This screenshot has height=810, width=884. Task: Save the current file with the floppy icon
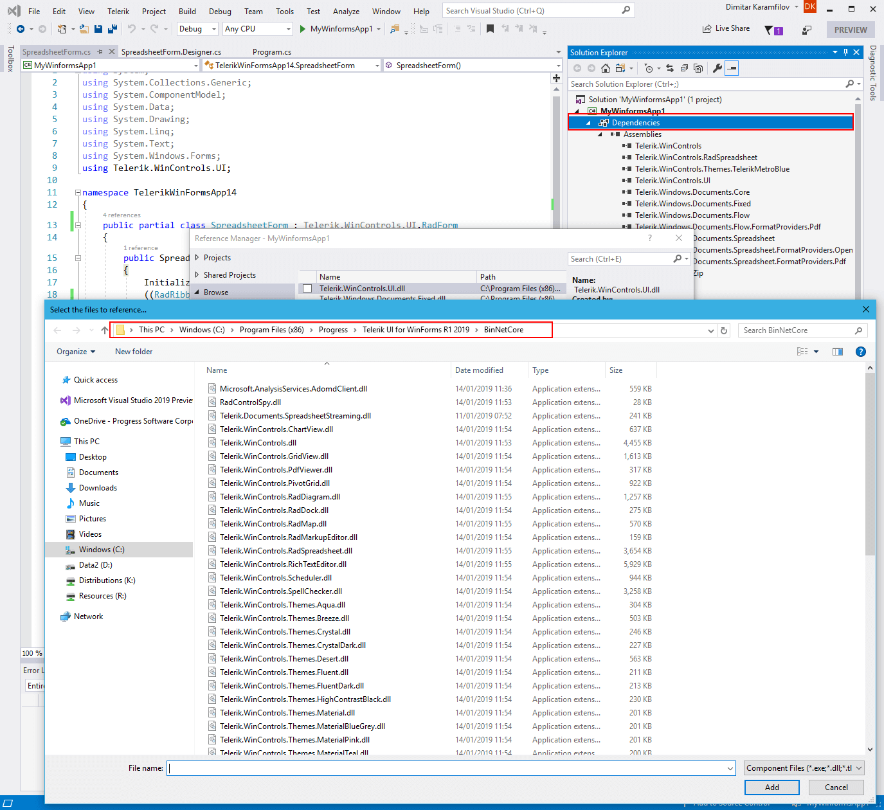click(98, 29)
